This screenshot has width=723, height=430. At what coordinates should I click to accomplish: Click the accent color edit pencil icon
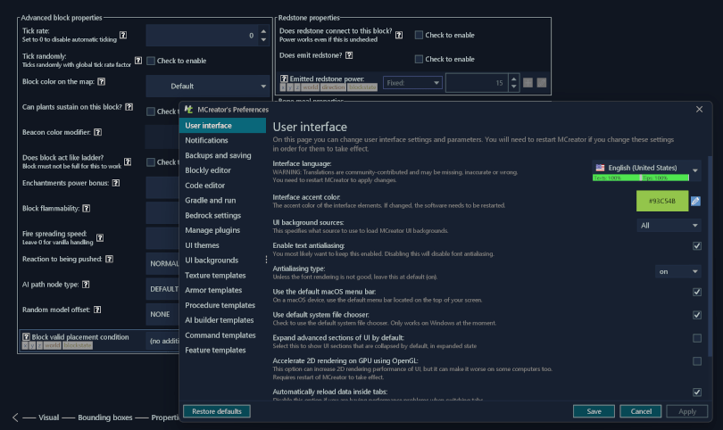pos(696,201)
